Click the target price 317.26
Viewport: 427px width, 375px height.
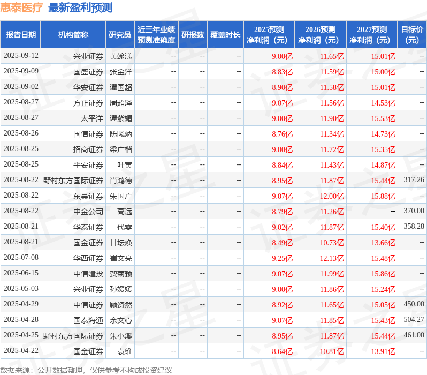pyautogui.click(x=414, y=179)
